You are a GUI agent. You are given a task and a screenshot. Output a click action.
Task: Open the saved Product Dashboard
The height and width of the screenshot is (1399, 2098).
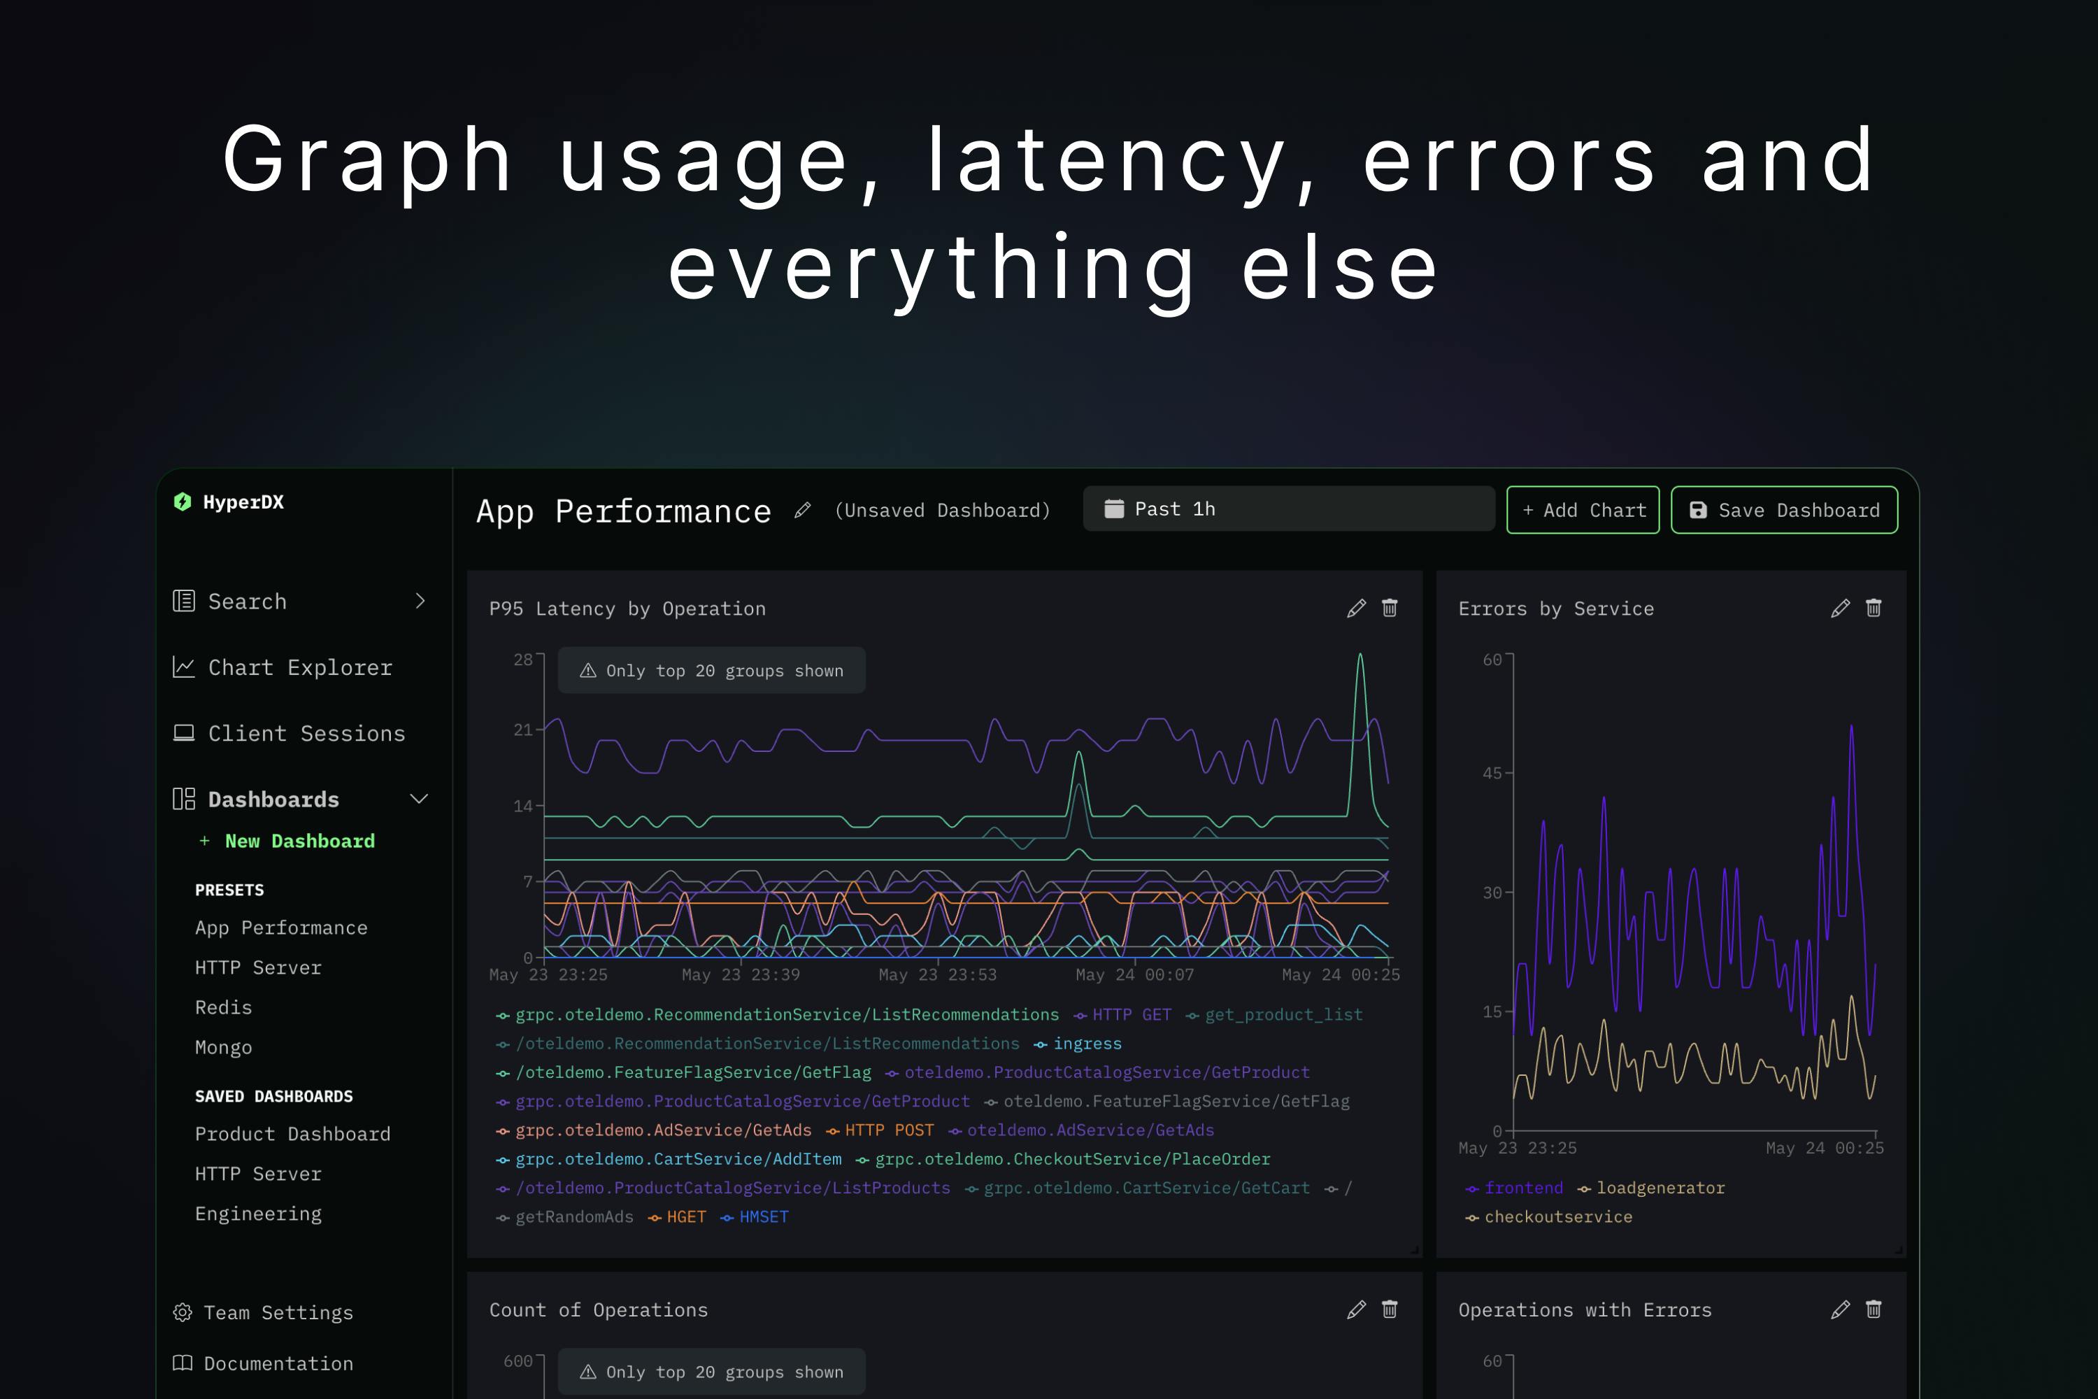pos(292,1134)
